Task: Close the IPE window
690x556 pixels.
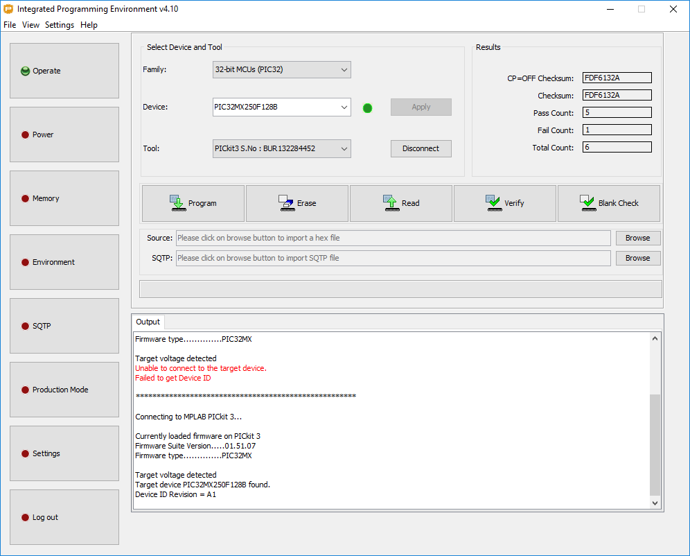Action: point(673,9)
